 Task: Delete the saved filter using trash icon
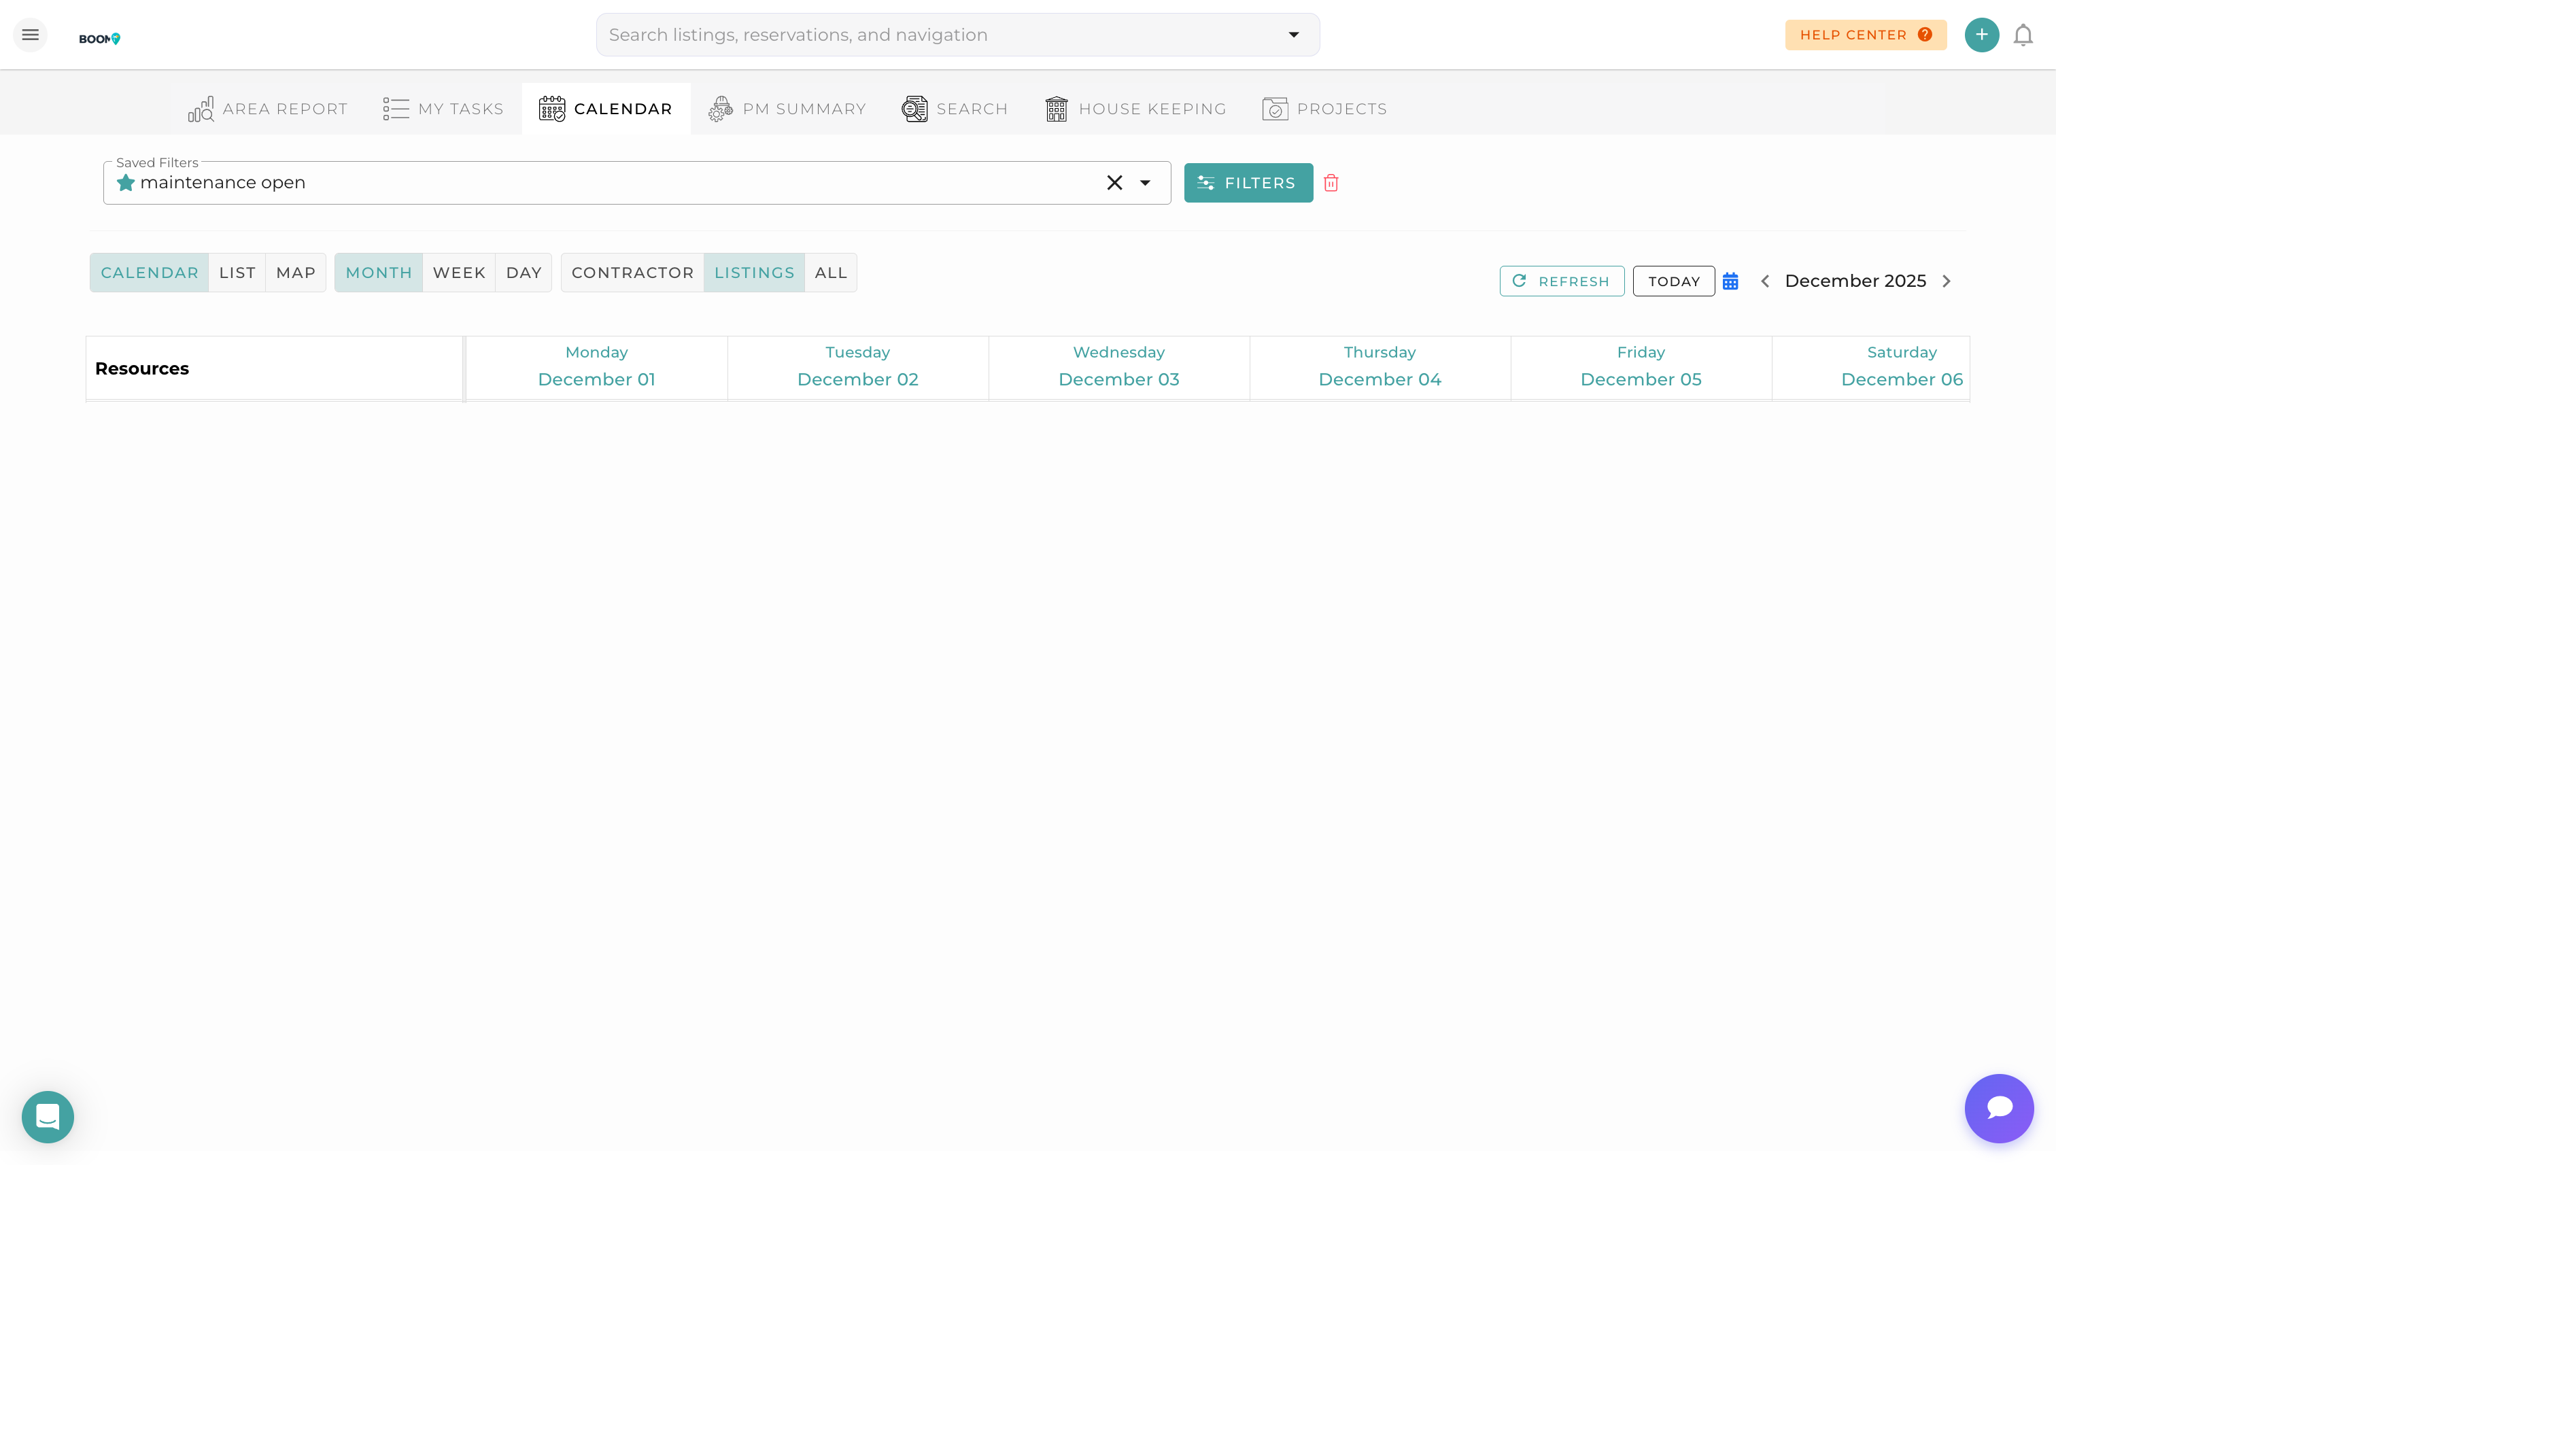1331,183
